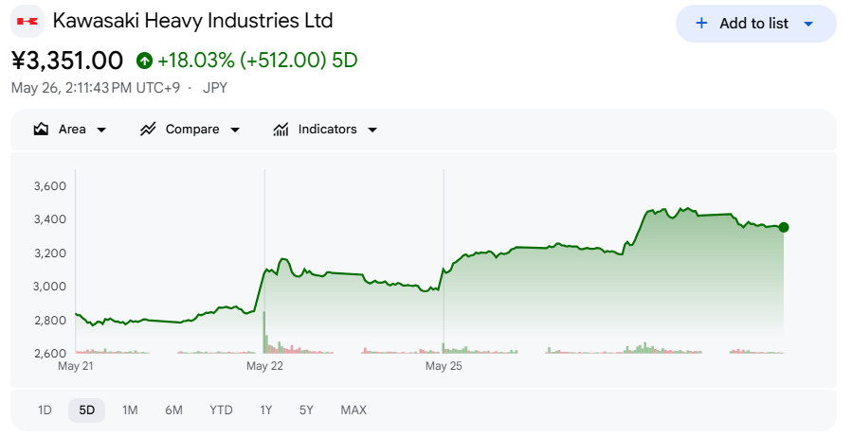Select the 5Y time range
852x436 pixels.
pos(306,410)
